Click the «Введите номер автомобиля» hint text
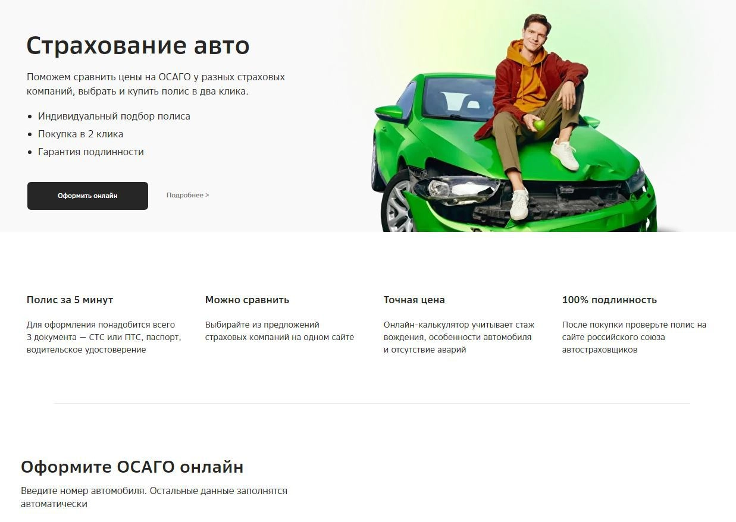 [154, 497]
